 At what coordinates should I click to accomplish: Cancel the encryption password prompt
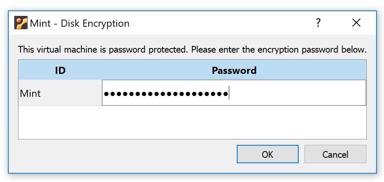point(335,154)
